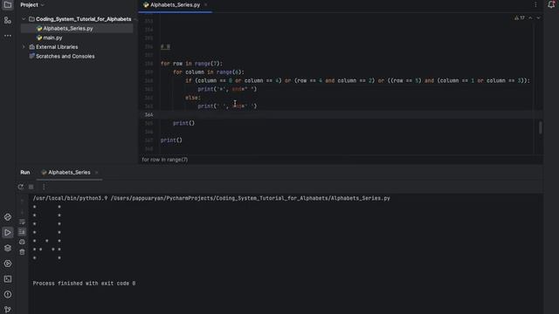Open the Terminal tool window
Screen dimensions: 559x314
pos(8,279)
